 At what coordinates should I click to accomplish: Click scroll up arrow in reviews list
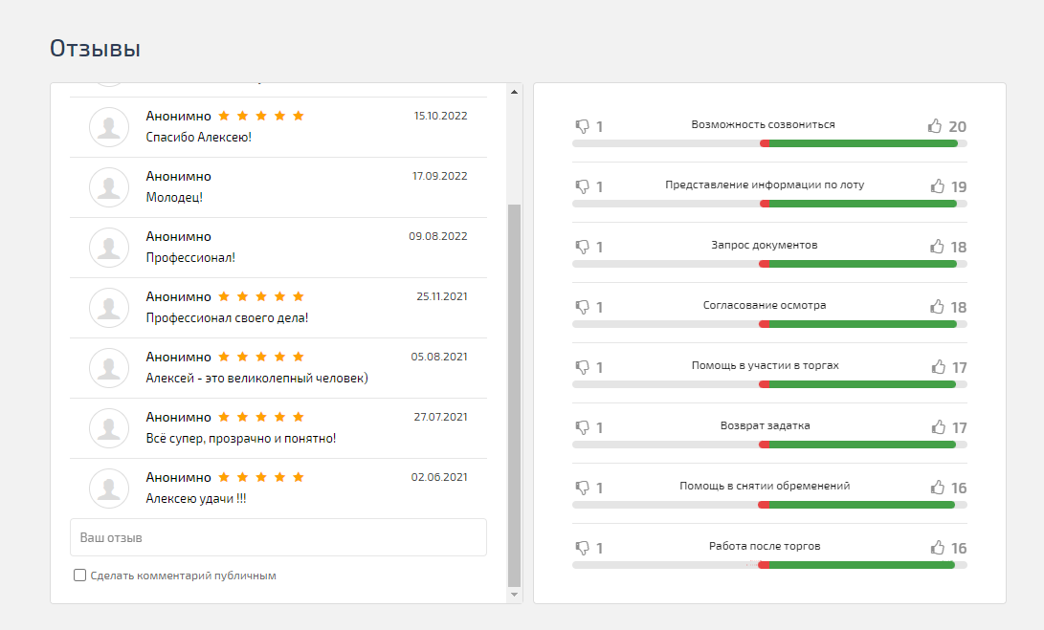tap(514, 93)
